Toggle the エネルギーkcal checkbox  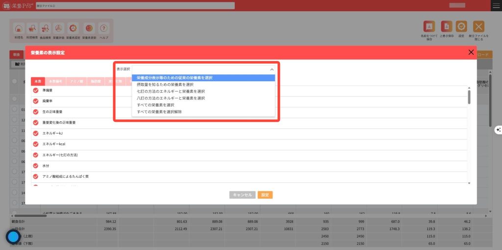point(35,144)
